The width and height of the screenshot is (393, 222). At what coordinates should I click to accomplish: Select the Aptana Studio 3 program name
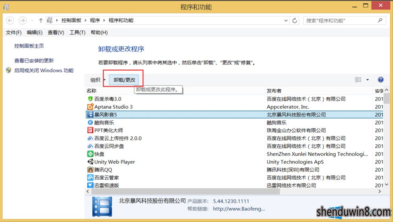[x=113, y=106]
